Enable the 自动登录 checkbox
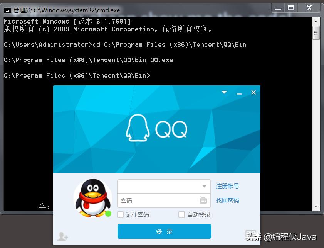The width and height of the screenshot is (324, 248). 181,214
